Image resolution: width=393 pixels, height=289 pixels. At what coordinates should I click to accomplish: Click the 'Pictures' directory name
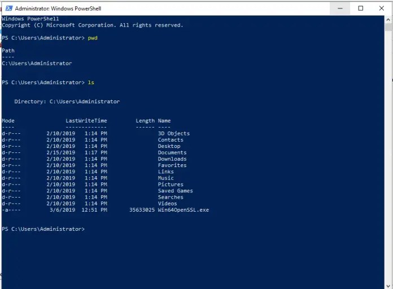point(171,185)
